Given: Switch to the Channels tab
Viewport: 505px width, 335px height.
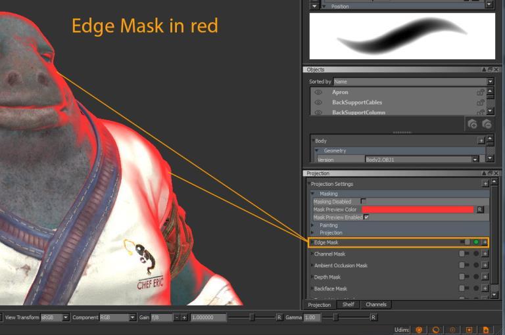Looking at the screenshot, I should 376,304.
